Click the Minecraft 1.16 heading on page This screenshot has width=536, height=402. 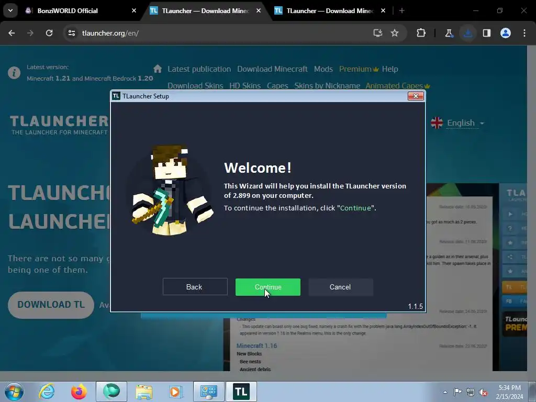256,345
